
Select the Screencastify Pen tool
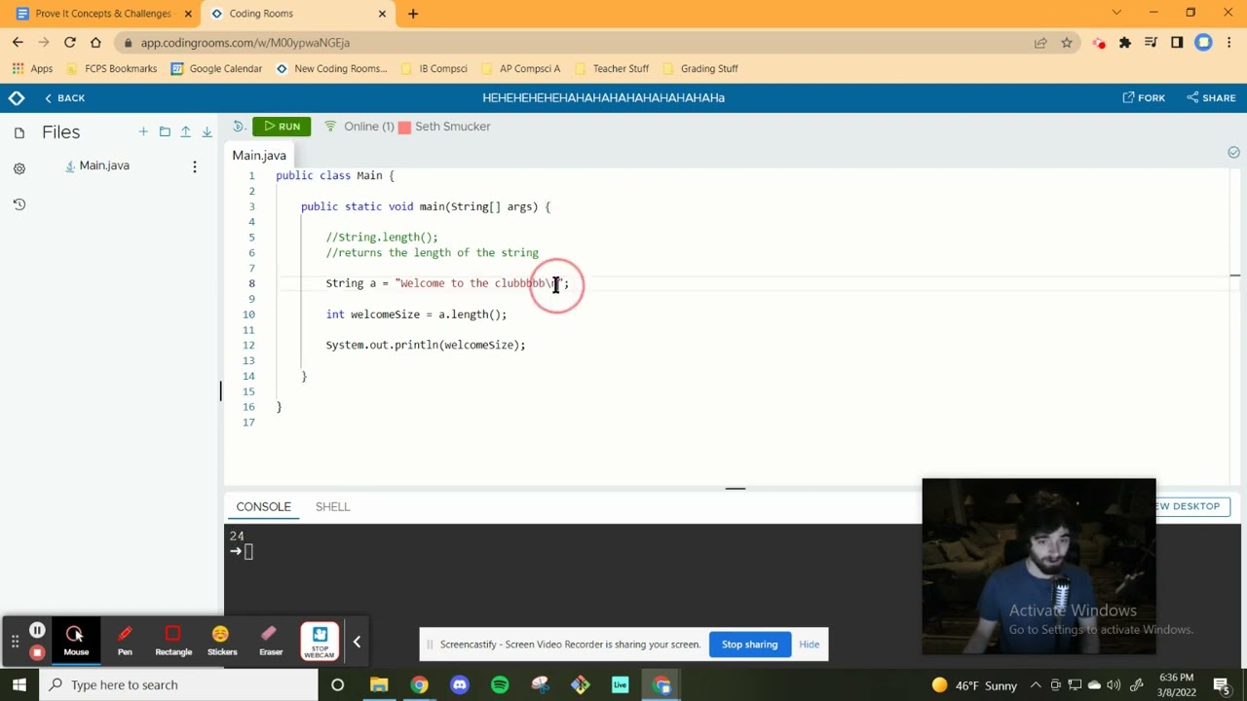point(125,641)
